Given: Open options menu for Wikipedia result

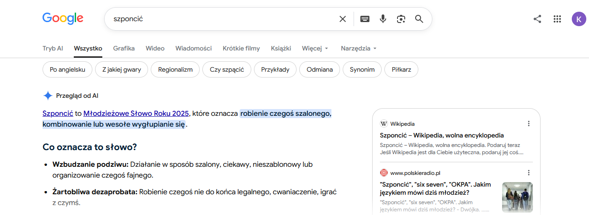Looking at the screenshot, I should coord(528,124).
